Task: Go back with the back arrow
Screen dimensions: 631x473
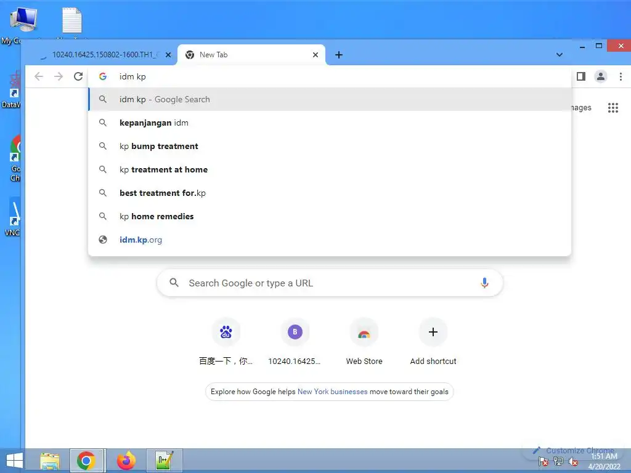Action: tap(39, 76)
